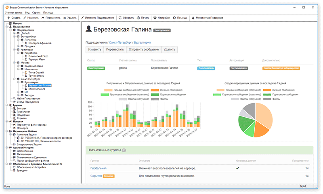Screen dimensions: 323x194
Task: Click the Обновить refresh toolbar icon
Action: tap(120, 18)
